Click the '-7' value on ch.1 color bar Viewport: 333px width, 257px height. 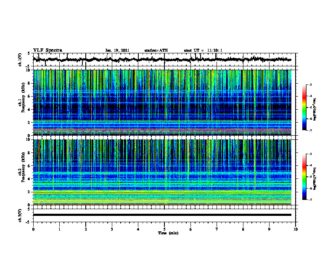point(310,130)
